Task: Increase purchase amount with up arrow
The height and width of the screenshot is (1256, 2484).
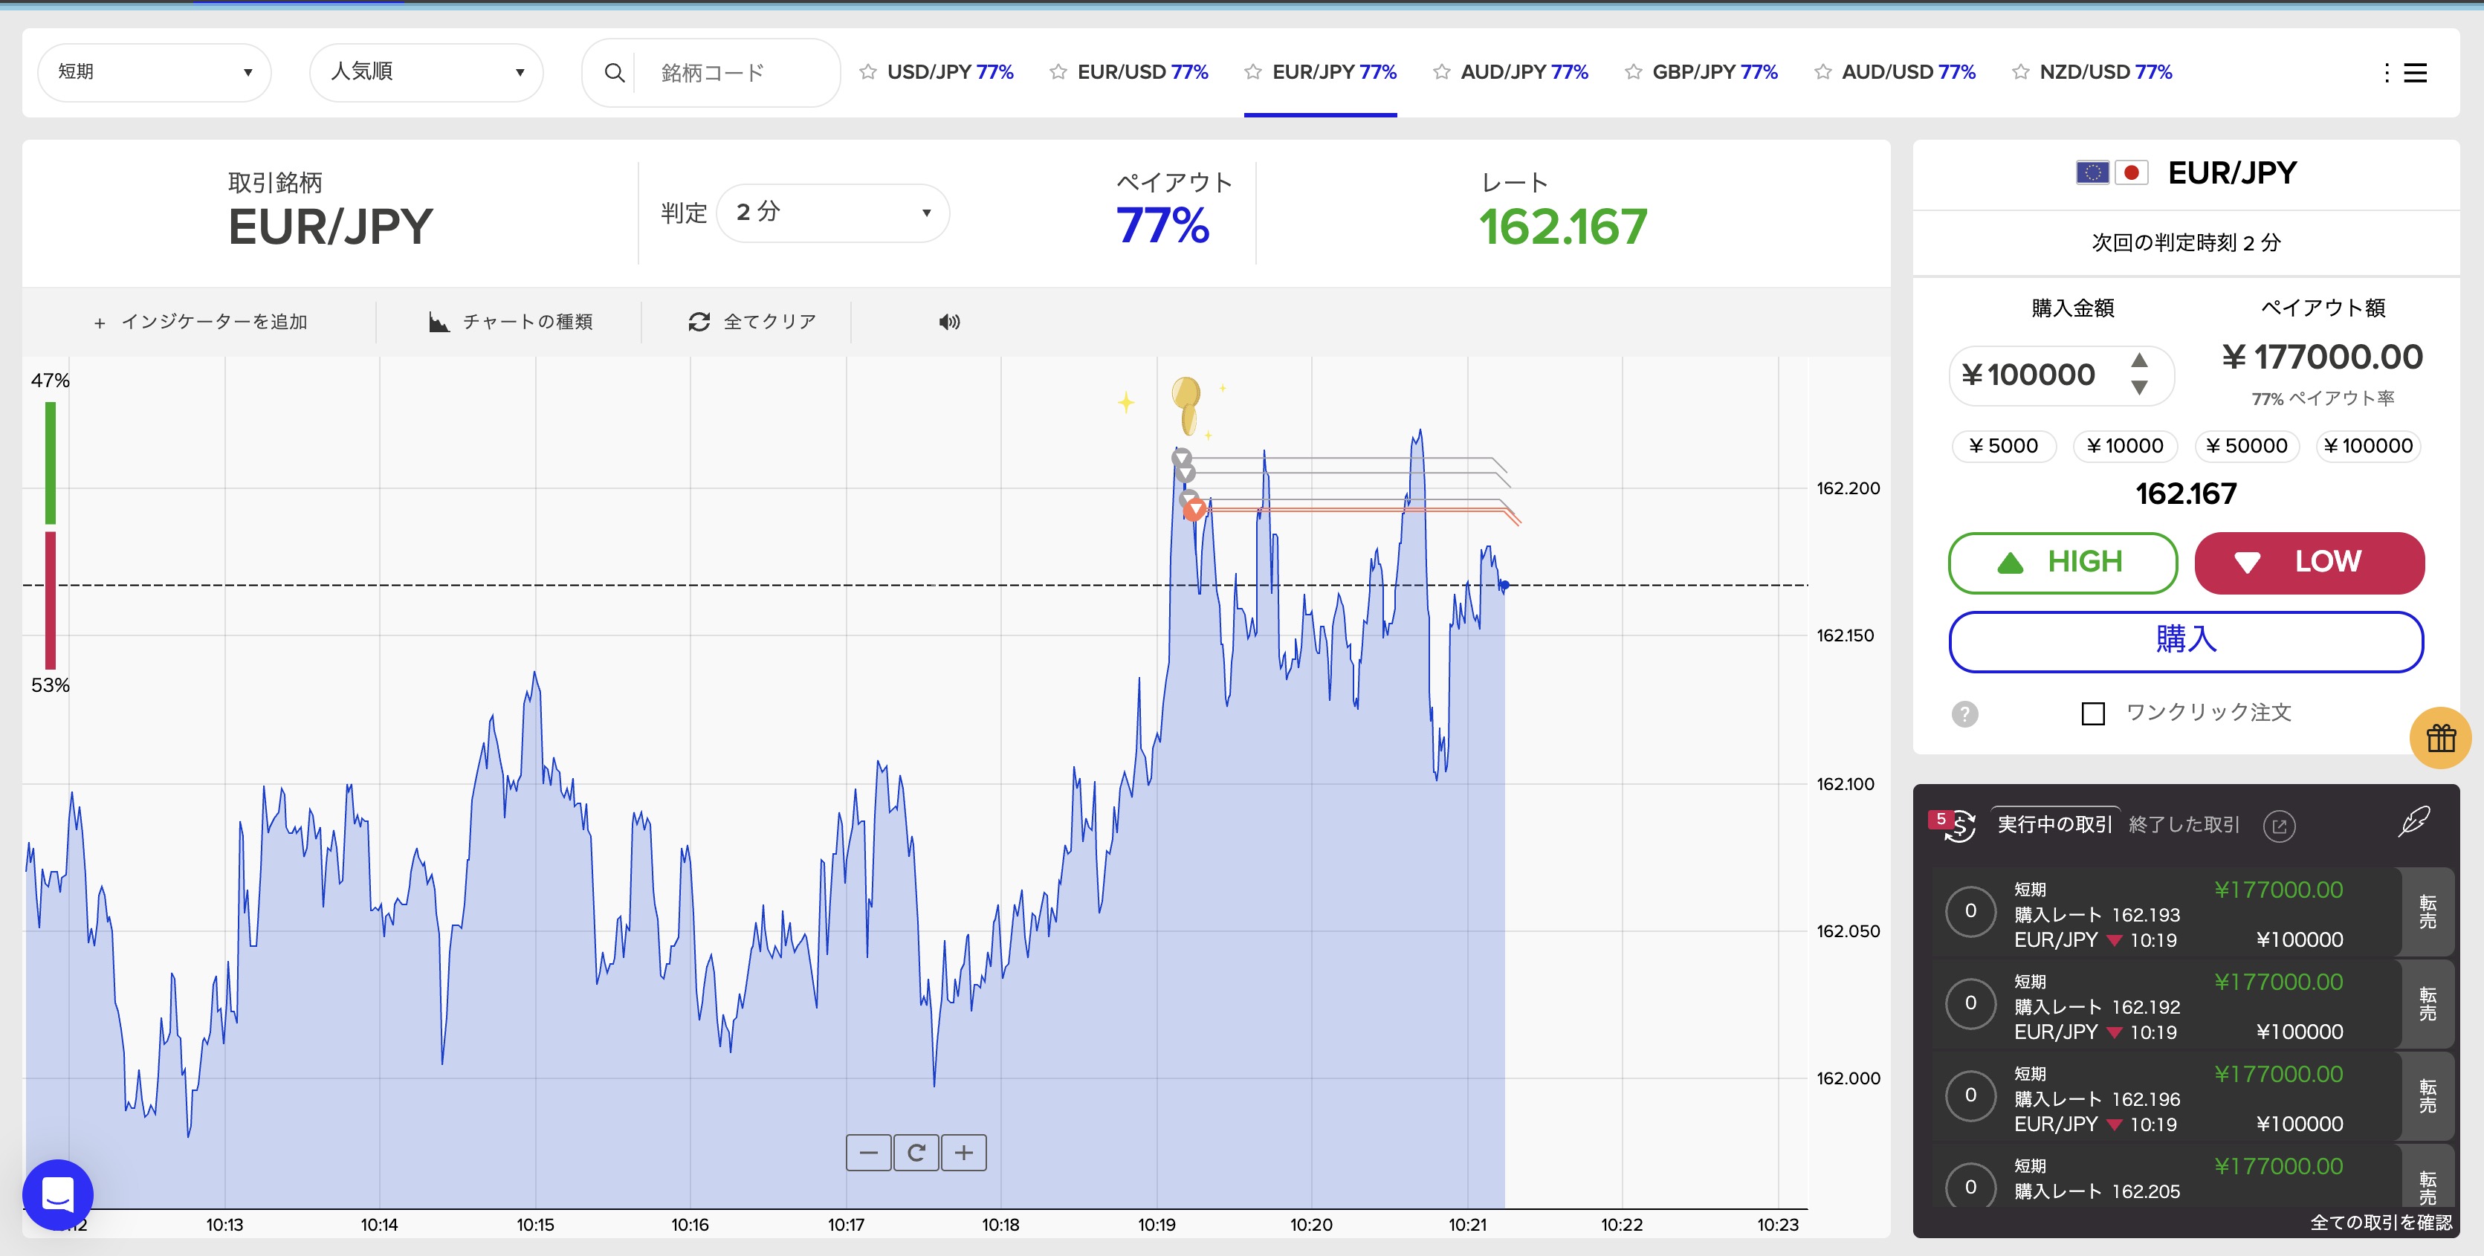Action: coord(2139,360)
